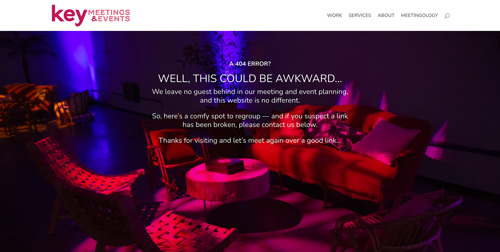Click the wicker chair at bottom right

click(x=398, y=224)
